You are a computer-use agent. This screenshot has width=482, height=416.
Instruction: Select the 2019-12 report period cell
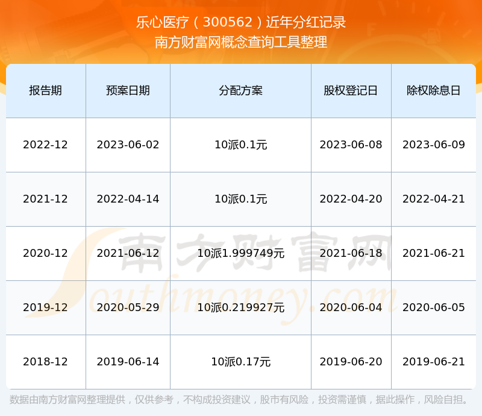(46, 307)
